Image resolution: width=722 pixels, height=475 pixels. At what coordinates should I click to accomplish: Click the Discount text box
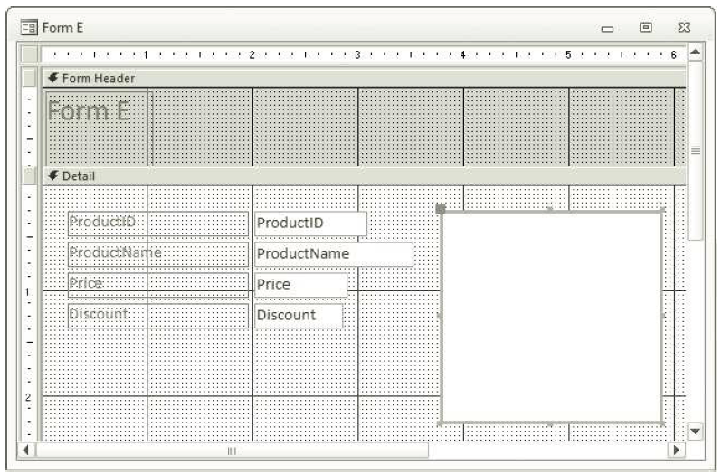pyautogui.click(x=299, y=315)
